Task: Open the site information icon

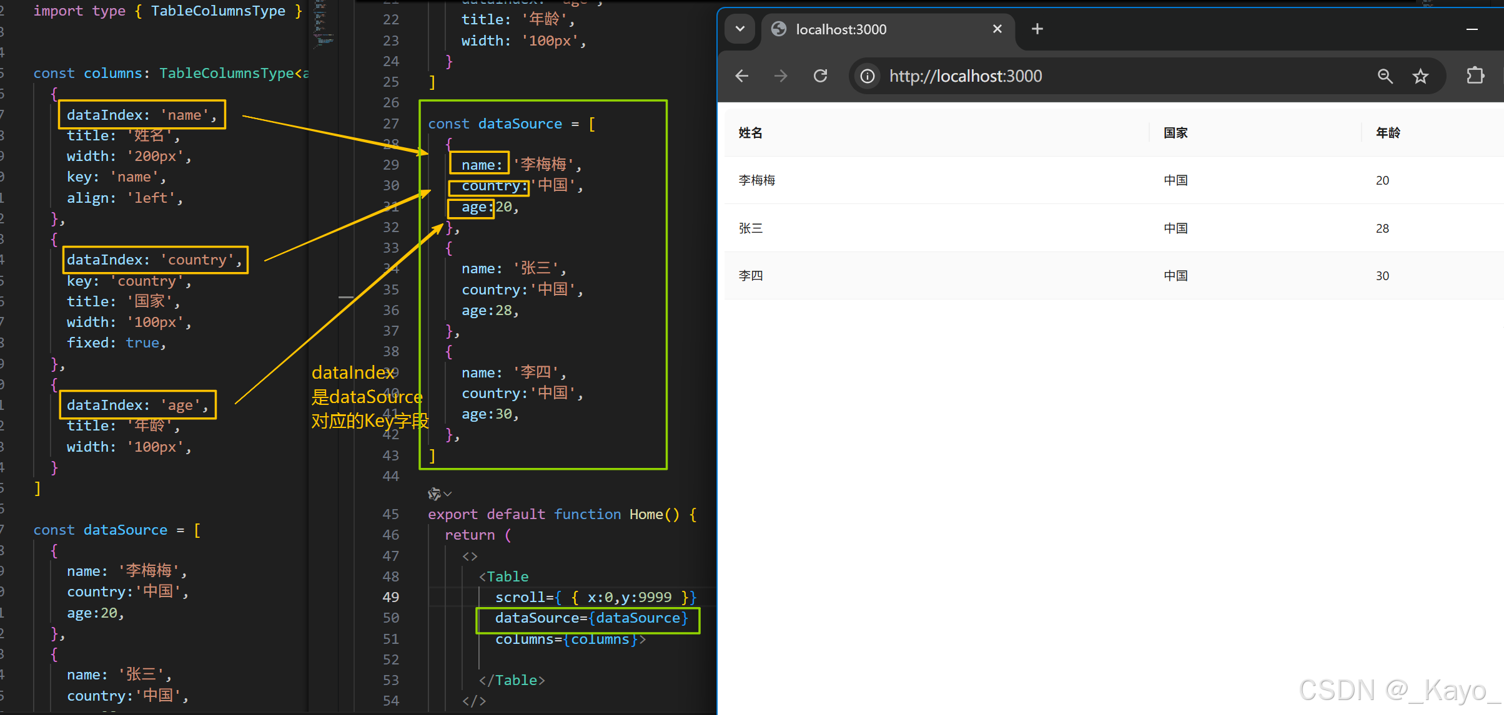Action: (868, 76)
